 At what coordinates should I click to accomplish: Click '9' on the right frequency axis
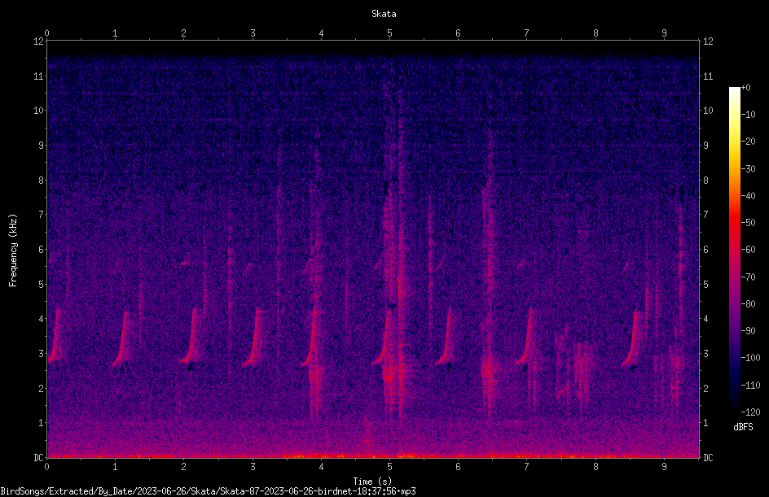(705, 146)
